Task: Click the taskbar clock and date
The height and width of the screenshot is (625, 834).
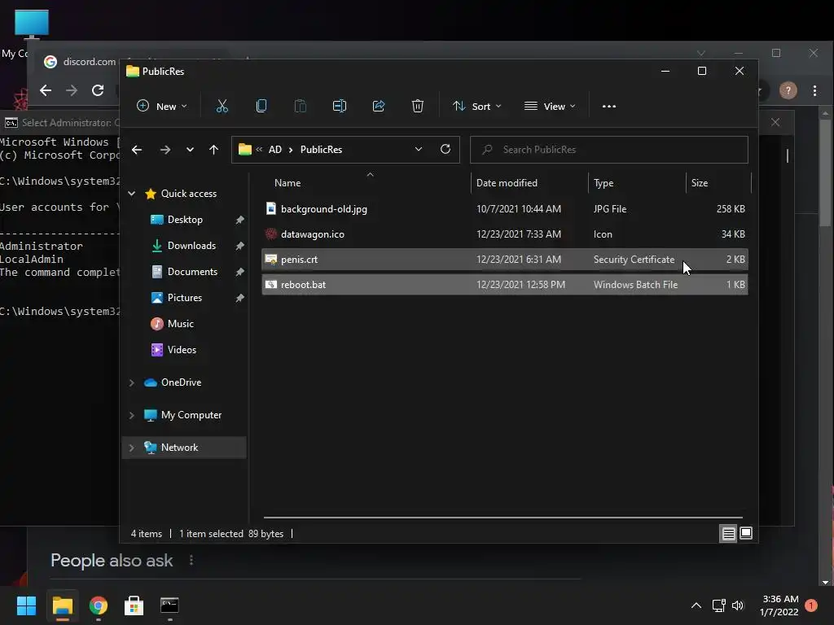Action: click(779, 605)
